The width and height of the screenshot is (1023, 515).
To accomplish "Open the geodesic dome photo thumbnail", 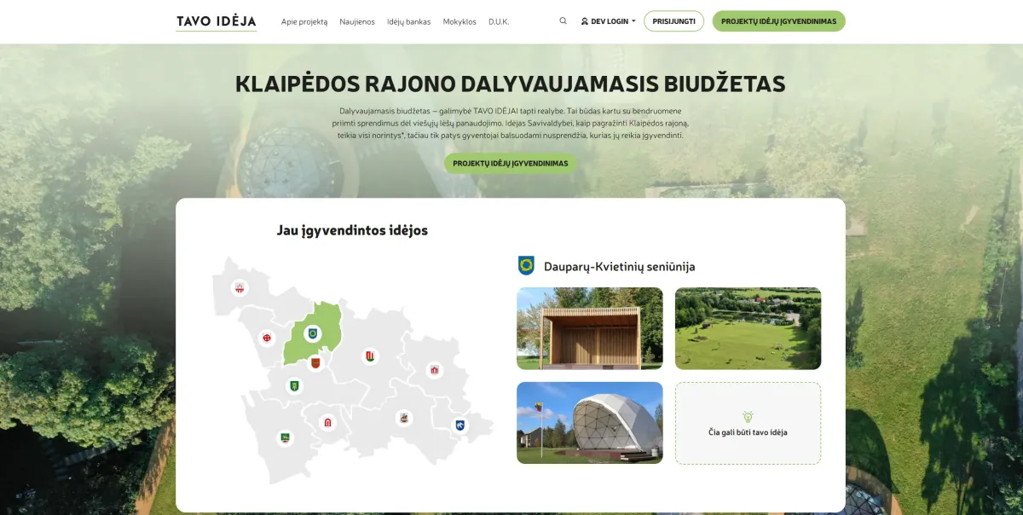I will click(589, 423).
